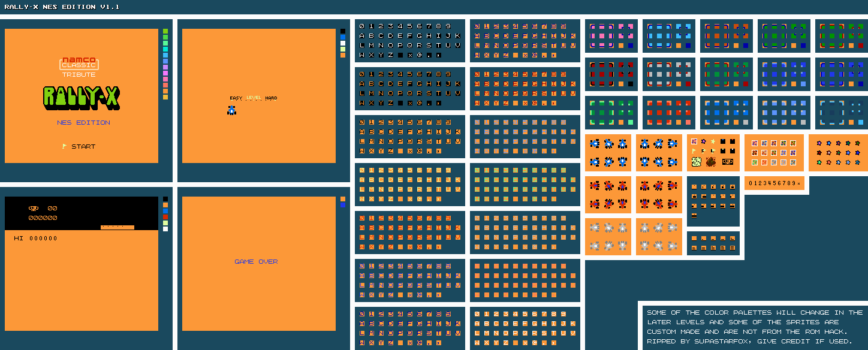Viewport: 868px width, 350px height.
Task: Click the plain yellow flag in items panel
Action: [694, 151]
